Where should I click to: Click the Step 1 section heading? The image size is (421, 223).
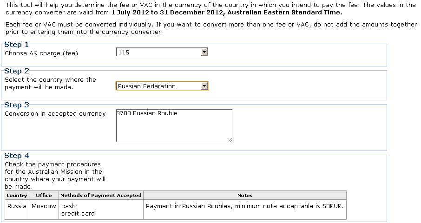point(16,45)
